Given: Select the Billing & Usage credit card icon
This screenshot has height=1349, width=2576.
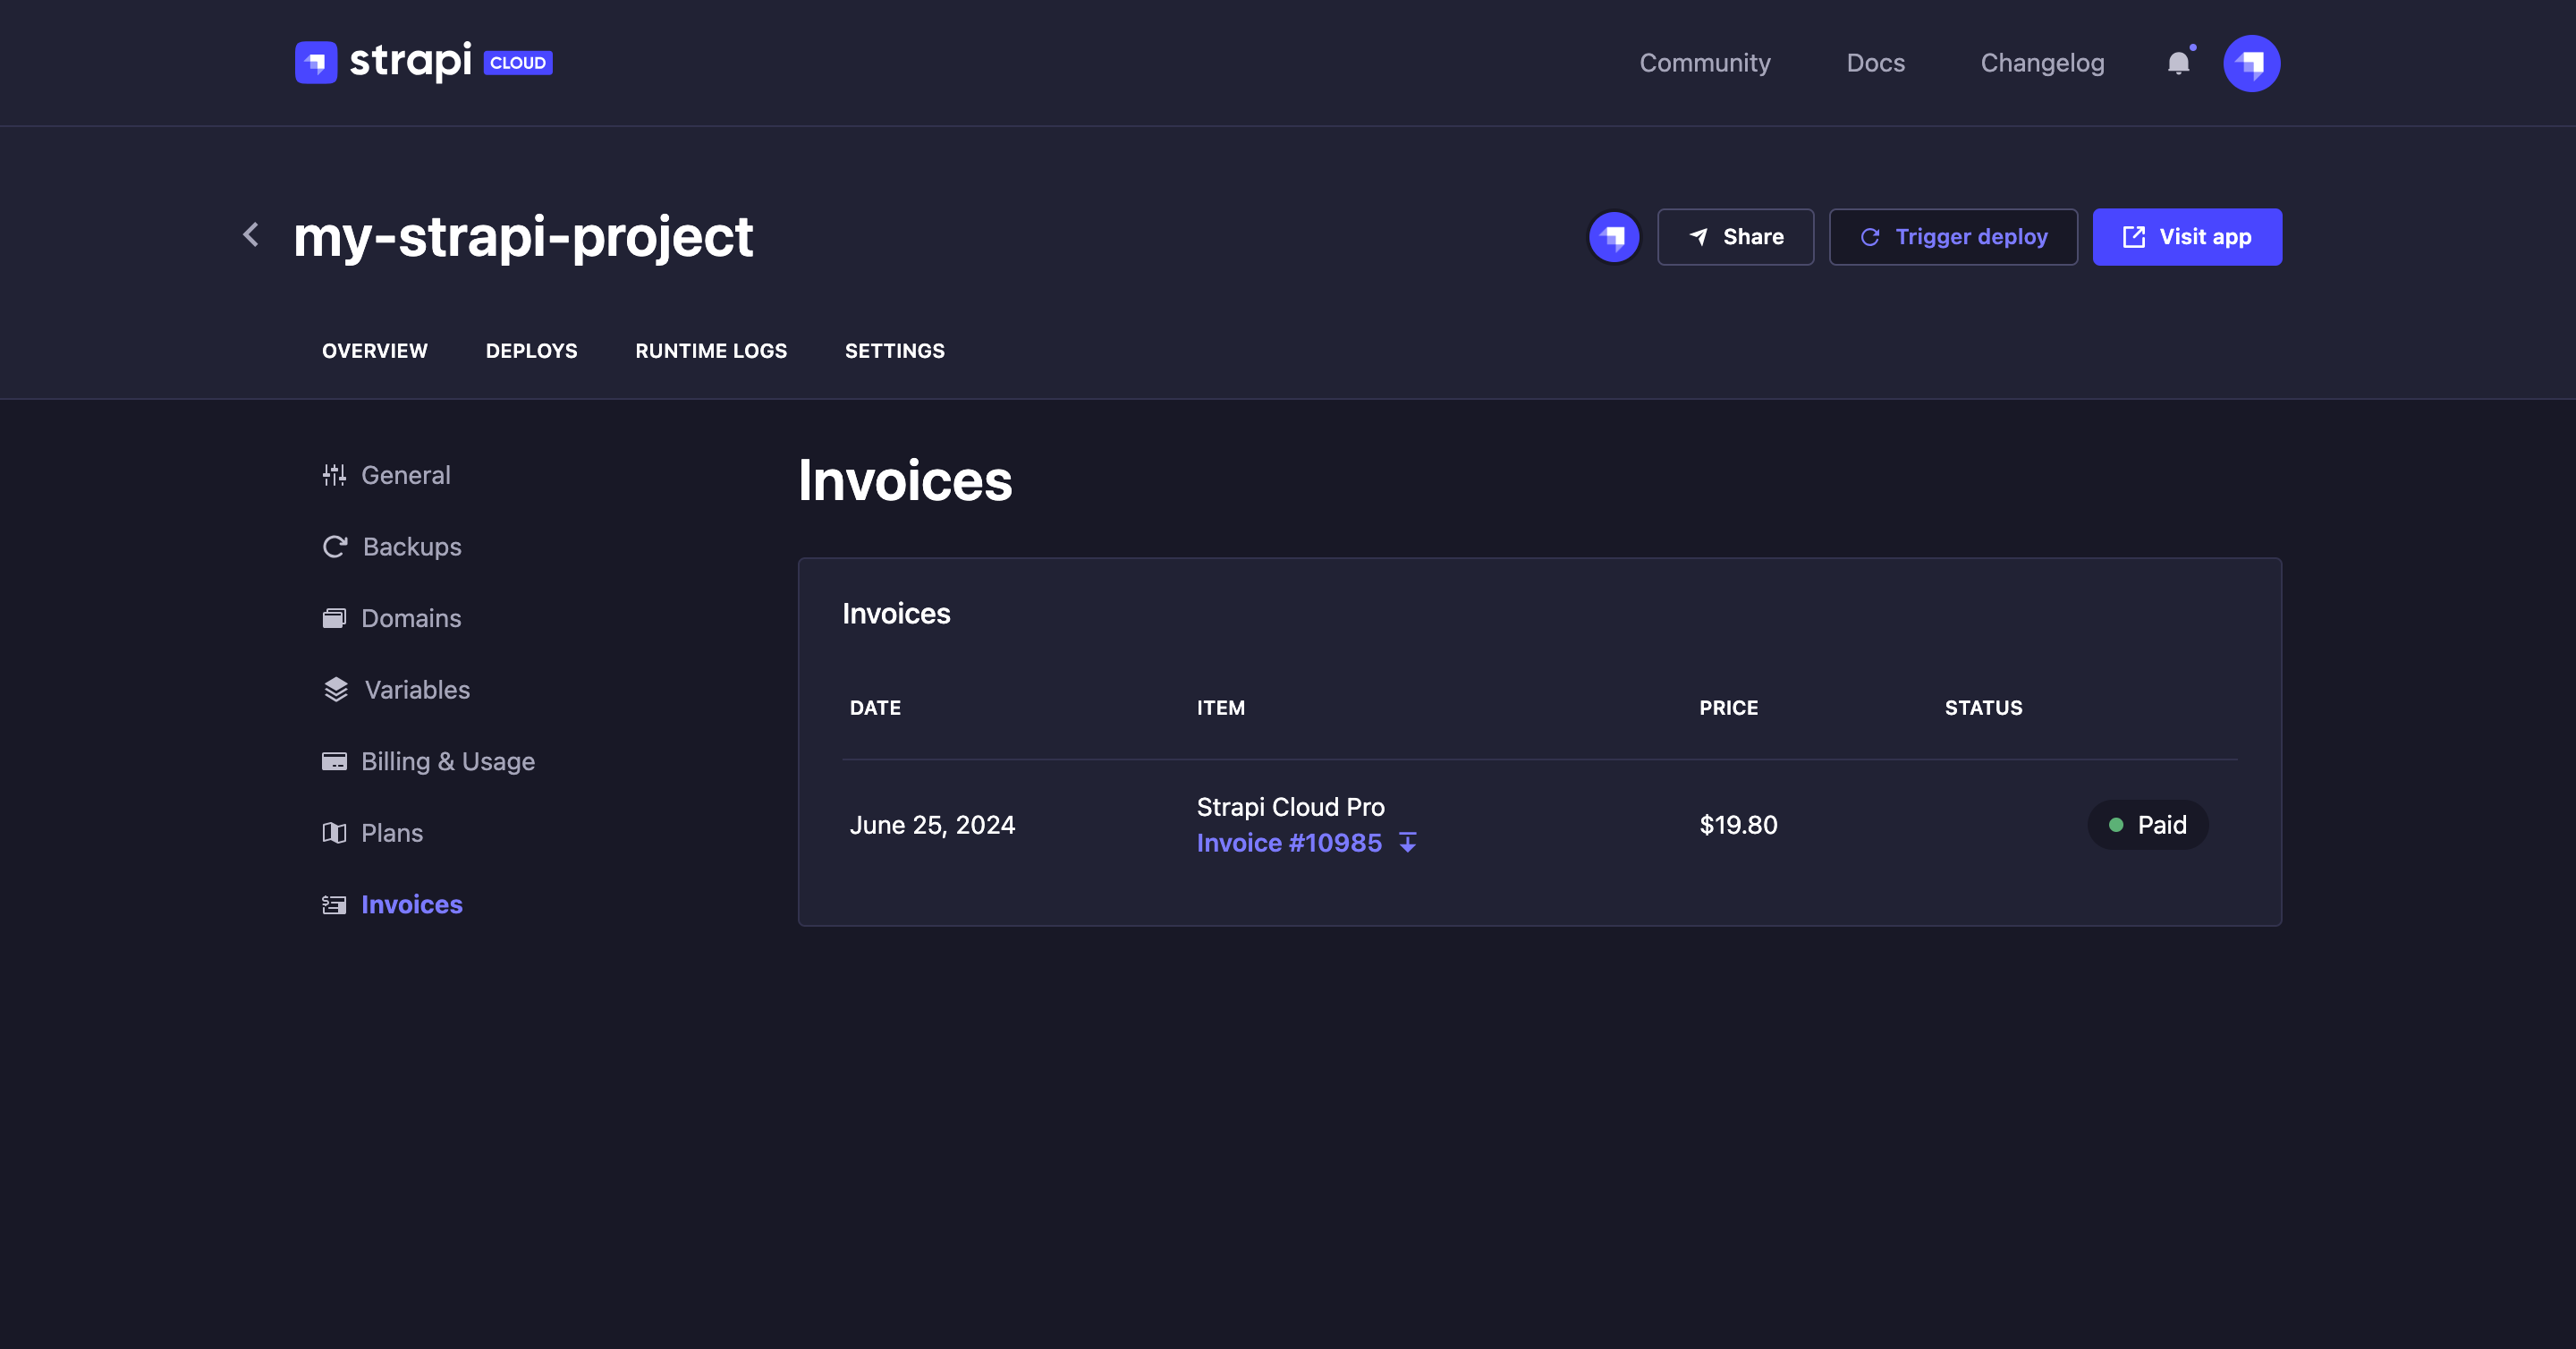Looking at the screenshot, I should click(335, 761).
